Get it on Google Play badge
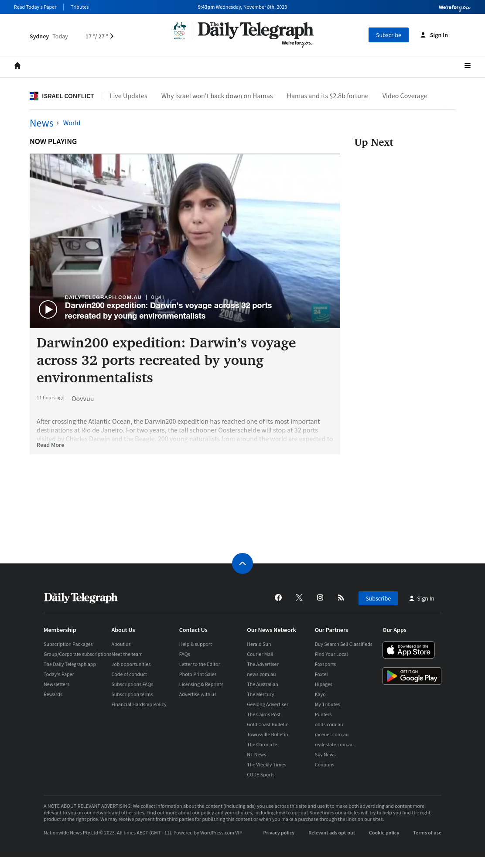The height and width of the screenshot is (865, 485). (412, 676)
